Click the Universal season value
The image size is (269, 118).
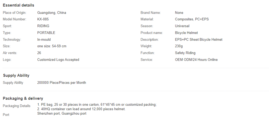pos(182,26)
